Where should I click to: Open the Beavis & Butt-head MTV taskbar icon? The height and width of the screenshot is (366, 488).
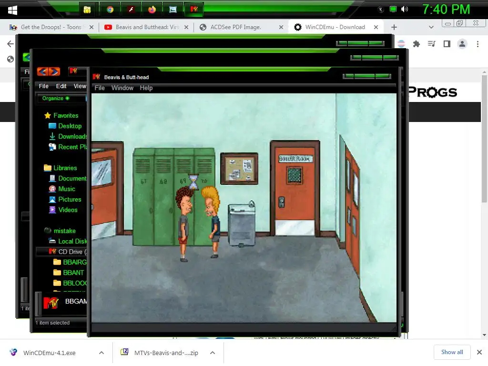point(194,10)
